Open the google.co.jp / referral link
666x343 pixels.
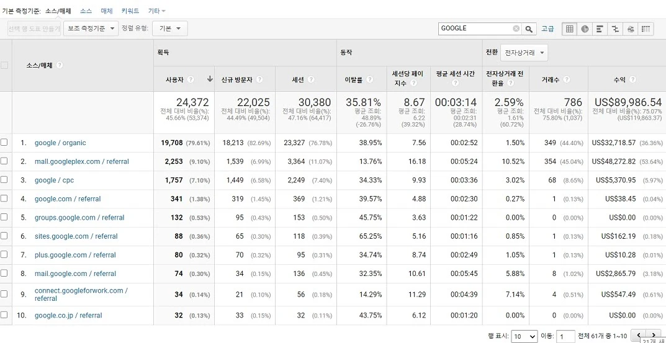68,315
